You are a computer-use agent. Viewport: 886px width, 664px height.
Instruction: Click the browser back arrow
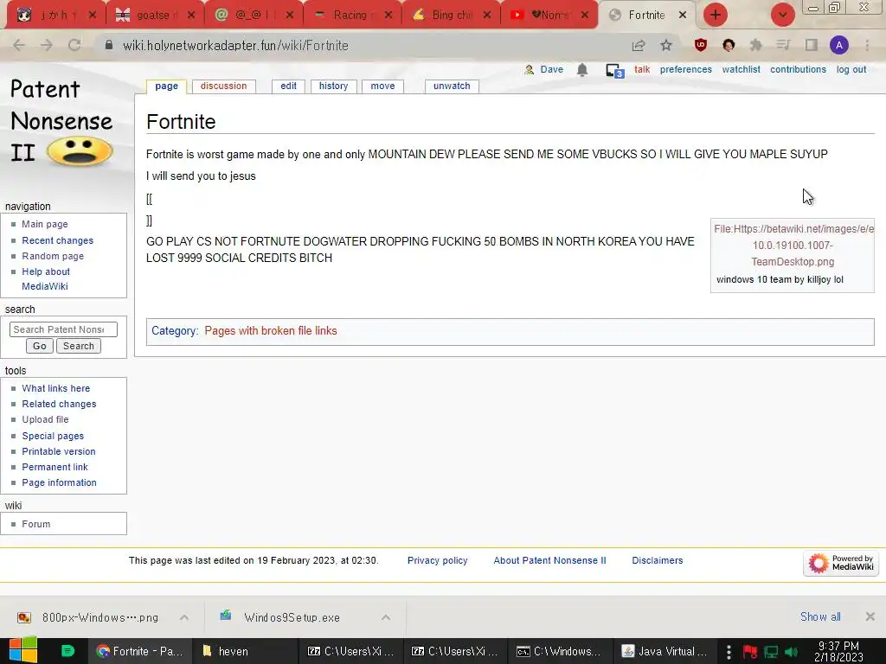click(x=19, y=45)
